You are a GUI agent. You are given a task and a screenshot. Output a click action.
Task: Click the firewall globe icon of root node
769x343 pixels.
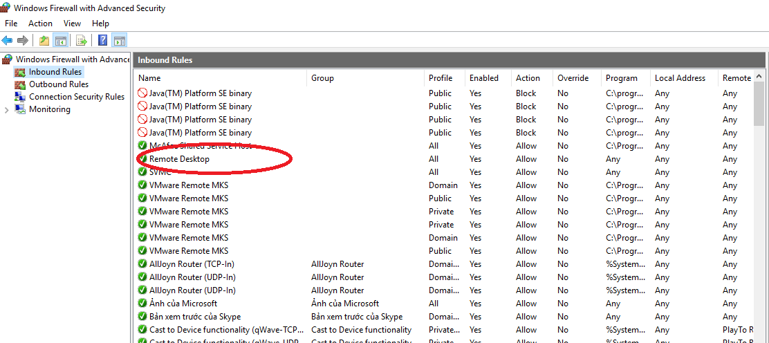[x=7, y=59]
